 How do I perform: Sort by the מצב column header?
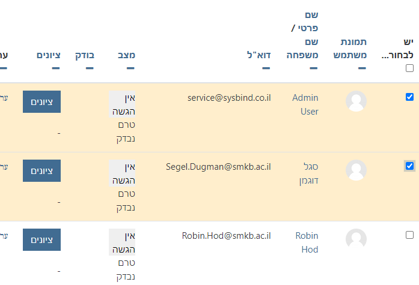(x=127, y=55)
